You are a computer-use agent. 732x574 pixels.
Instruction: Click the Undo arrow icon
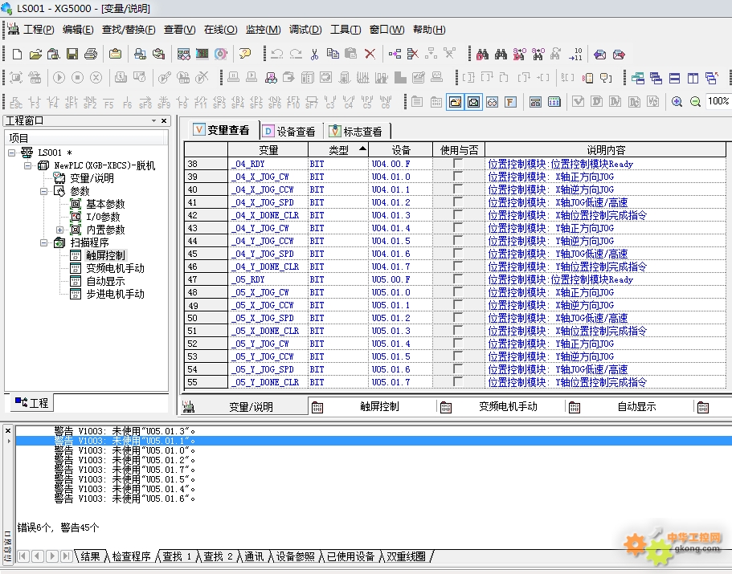pyautogui.click(x=277, y=54)
